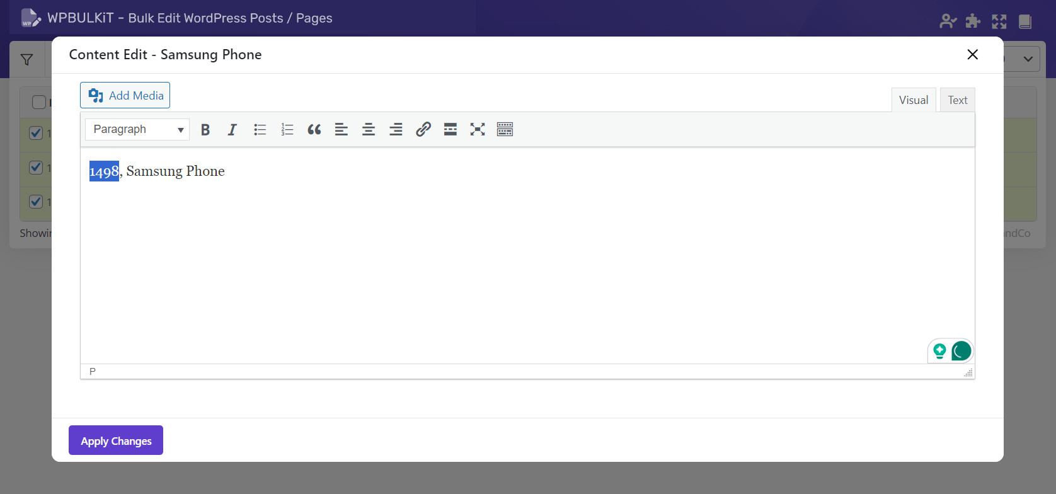Apply italic formatting to the selection
The image size is (1056, 494).
point(232,130)
